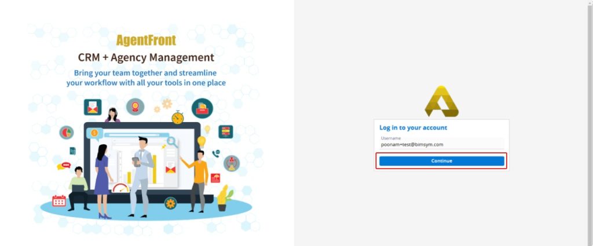Focus the Username input field

point(441,142)
